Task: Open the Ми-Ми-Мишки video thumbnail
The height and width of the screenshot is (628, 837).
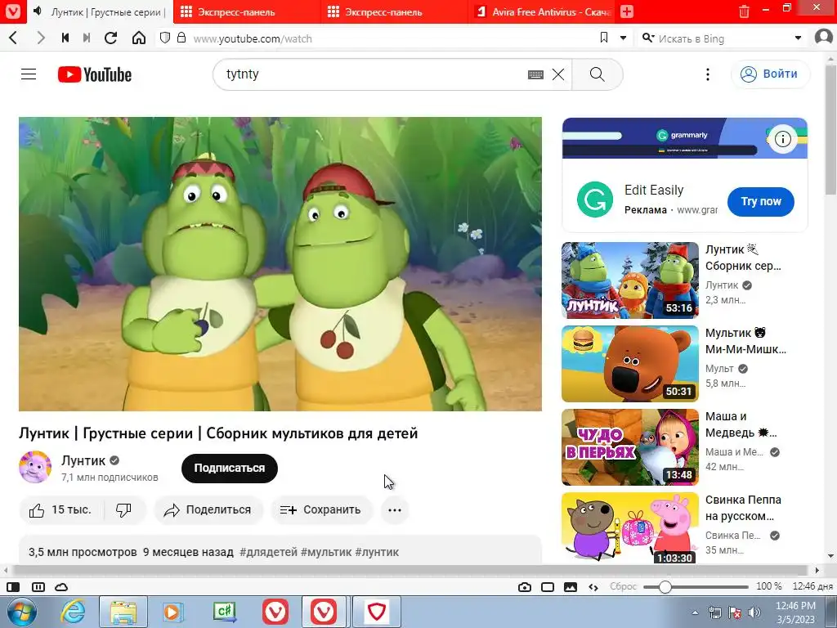Action: point(630,364)
